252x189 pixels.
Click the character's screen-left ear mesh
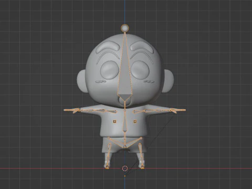82,81
